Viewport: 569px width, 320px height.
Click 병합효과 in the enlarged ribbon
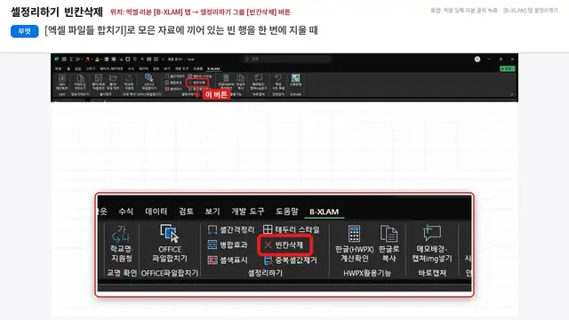pyautogui.click(x=228, y=245)
